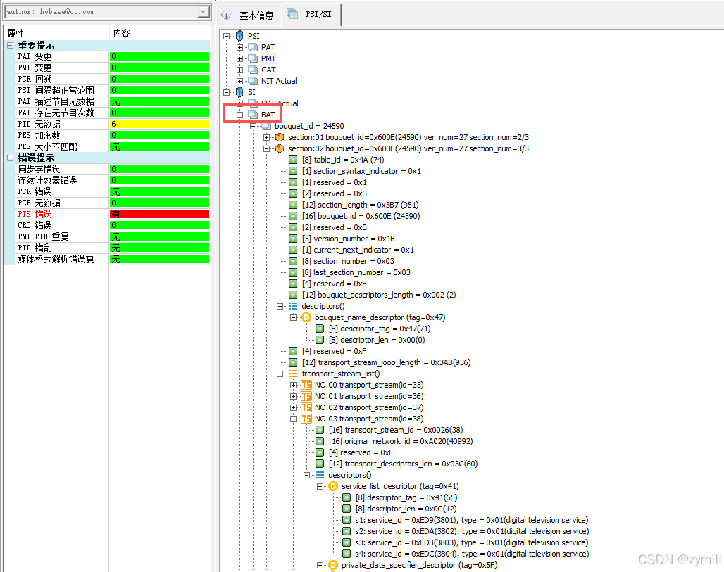Select s4: service_id = 0xEDC(3804) row
The height and width of the screenshot is (572, 724).
point(472,554)
